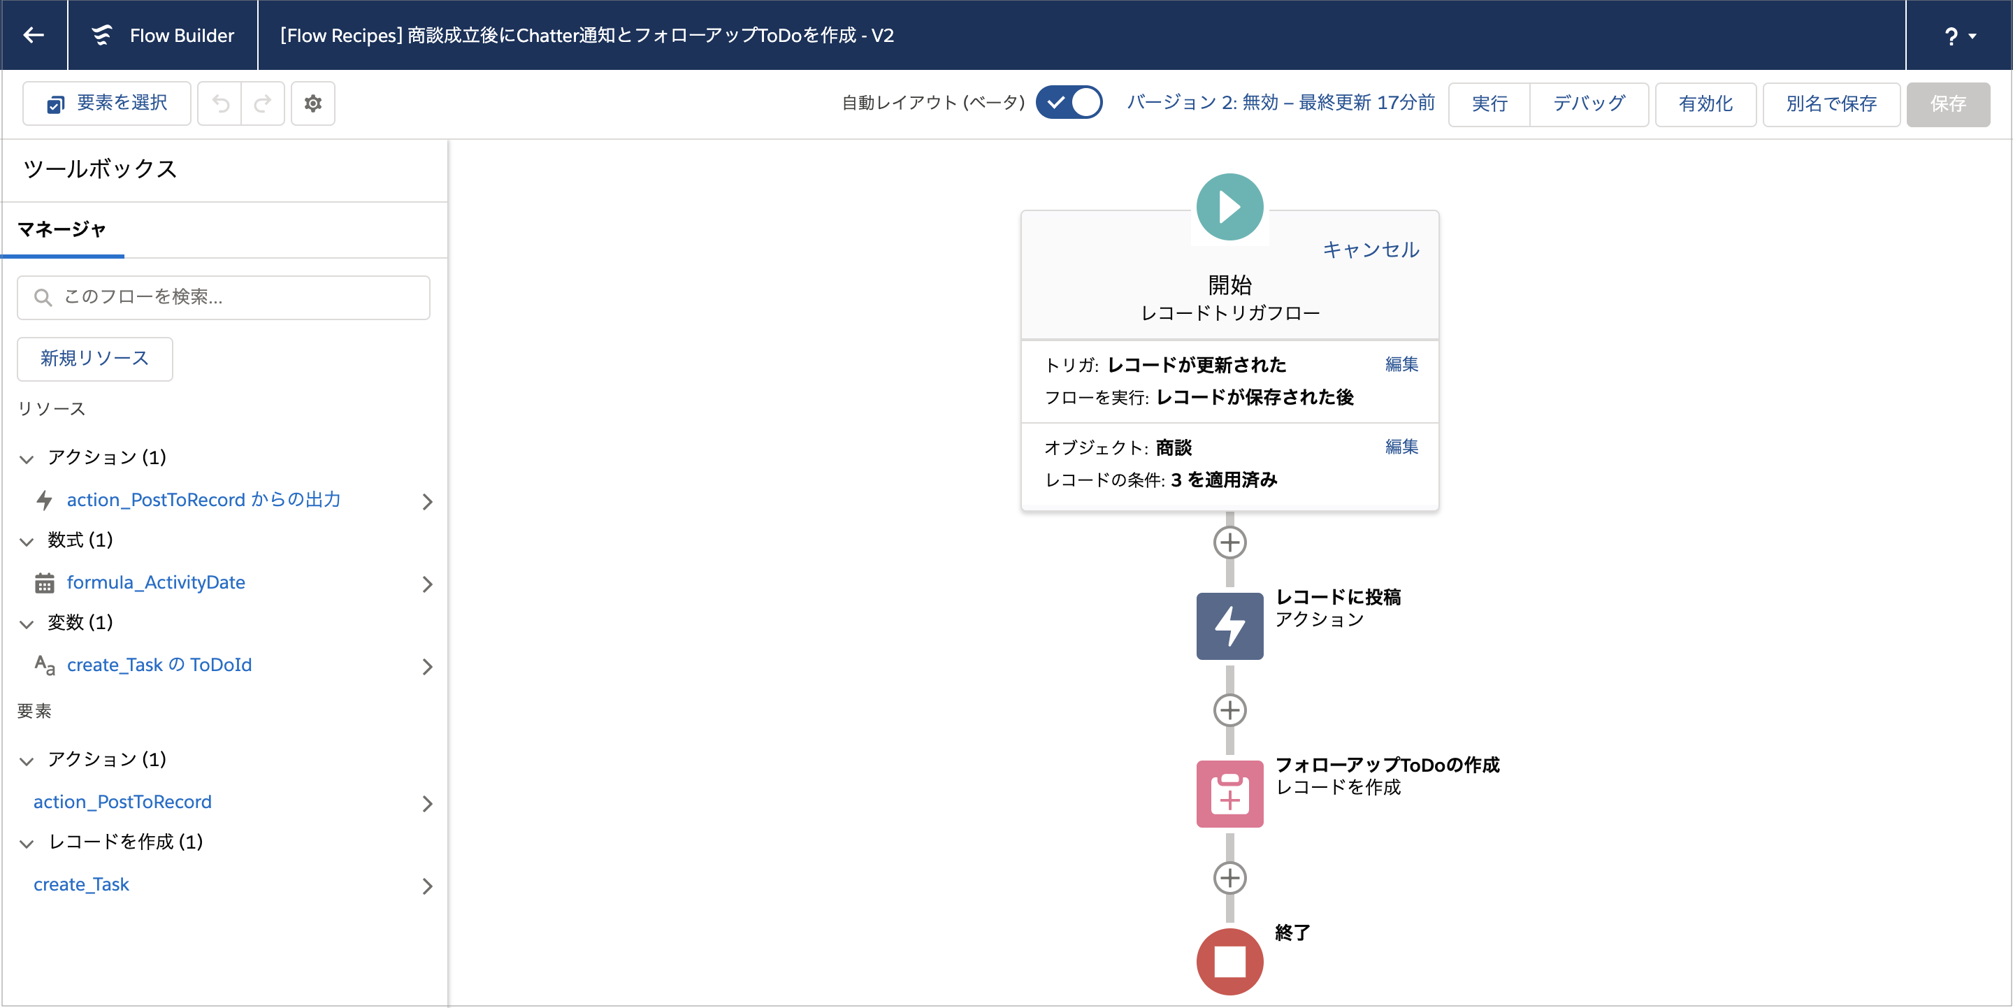Expand details arrow for create_Task の ToDoId
The height and width of the screenshot is (1008, 2013).
tap(426, 667)
